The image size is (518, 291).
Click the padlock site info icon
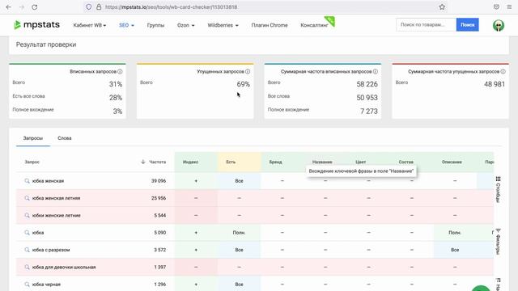pos(99,7)
